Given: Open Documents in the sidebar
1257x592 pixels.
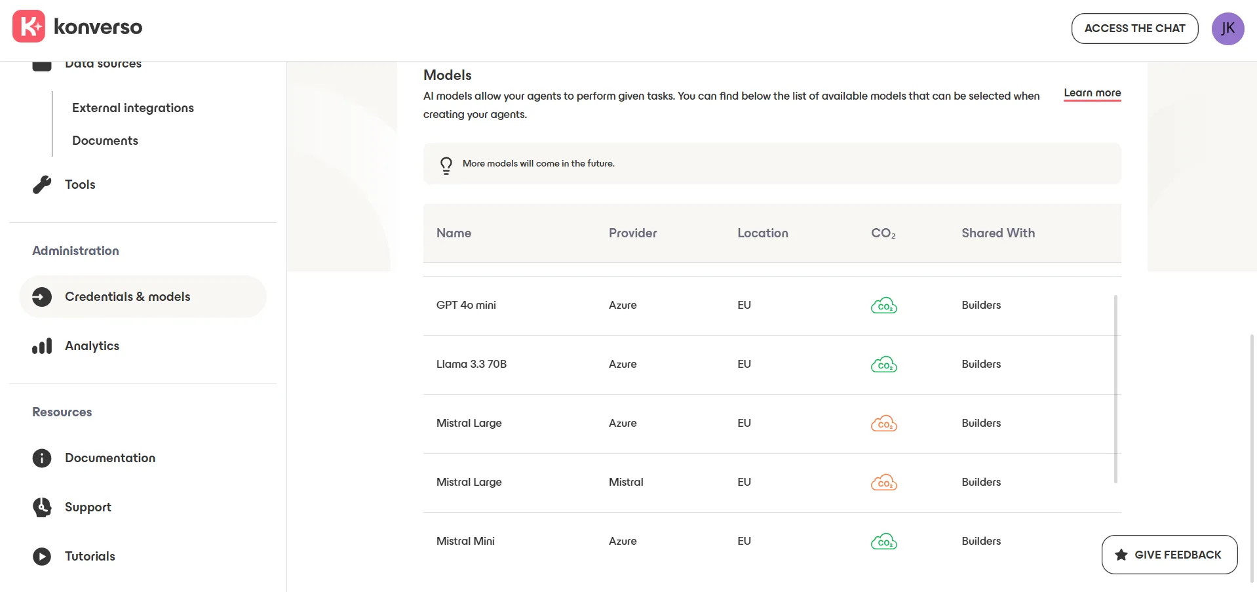Looking at the screenshot, I should pyautogui.click(x=105, y=140).
